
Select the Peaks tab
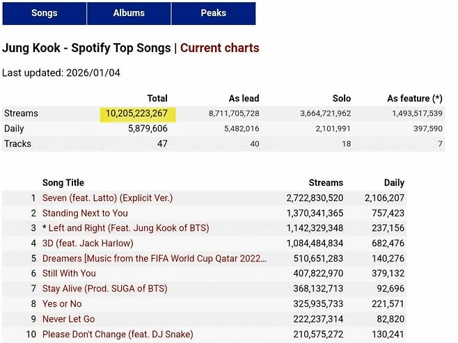tap(213, 13)
